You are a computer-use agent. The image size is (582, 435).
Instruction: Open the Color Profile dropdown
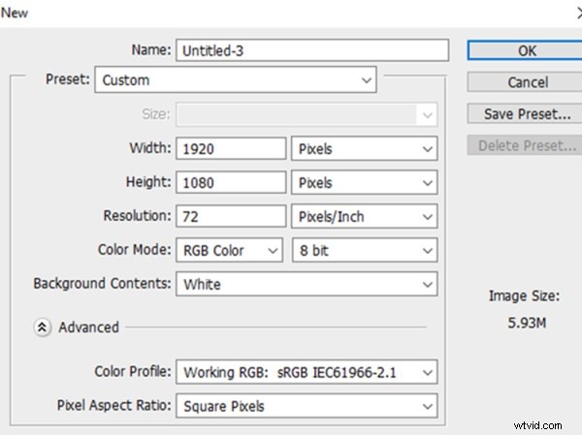[306, 371]
